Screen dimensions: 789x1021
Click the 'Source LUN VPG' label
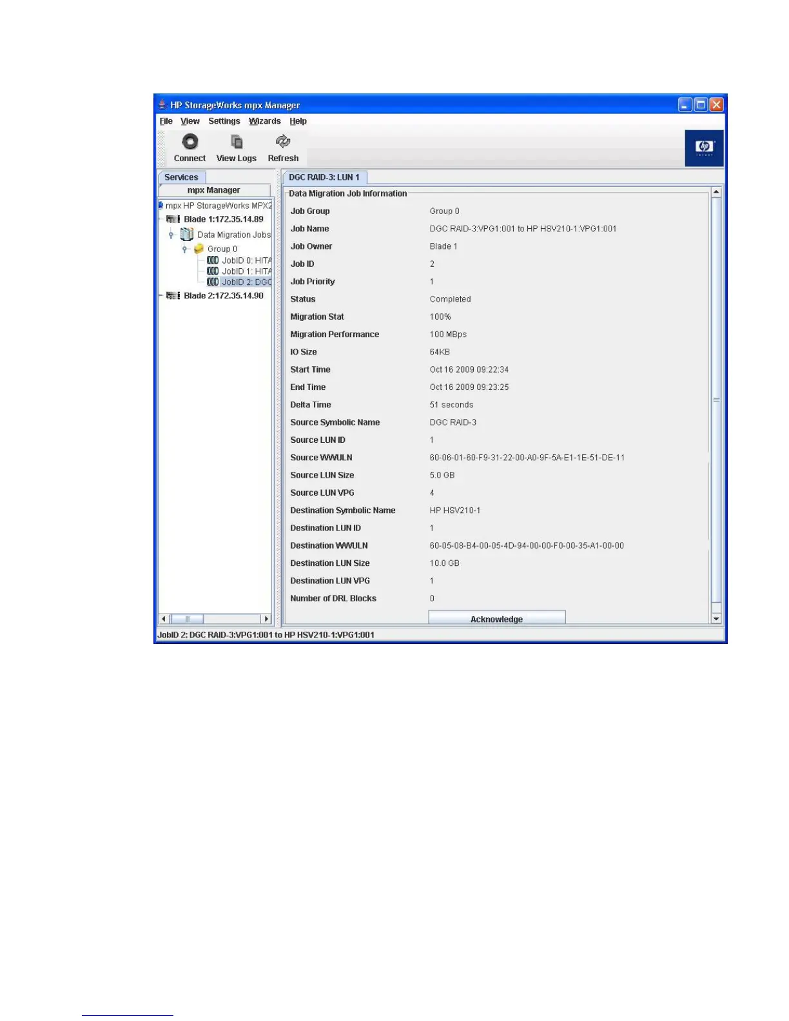(322, 493)
